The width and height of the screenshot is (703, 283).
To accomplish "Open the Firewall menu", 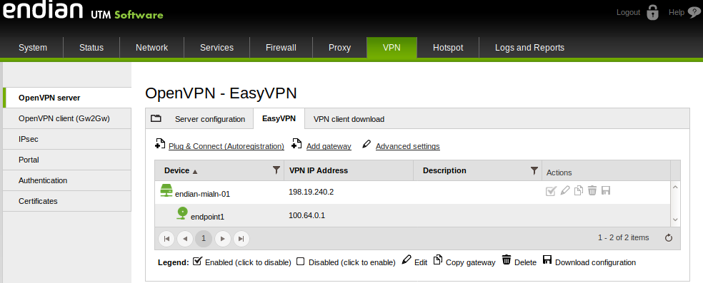I will pyautogui.click(x=281, y=47).
